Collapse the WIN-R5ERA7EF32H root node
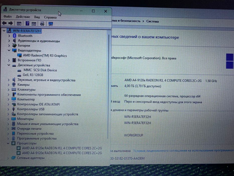The height and width of the screenshot is (176, 234). pos(4,31)
